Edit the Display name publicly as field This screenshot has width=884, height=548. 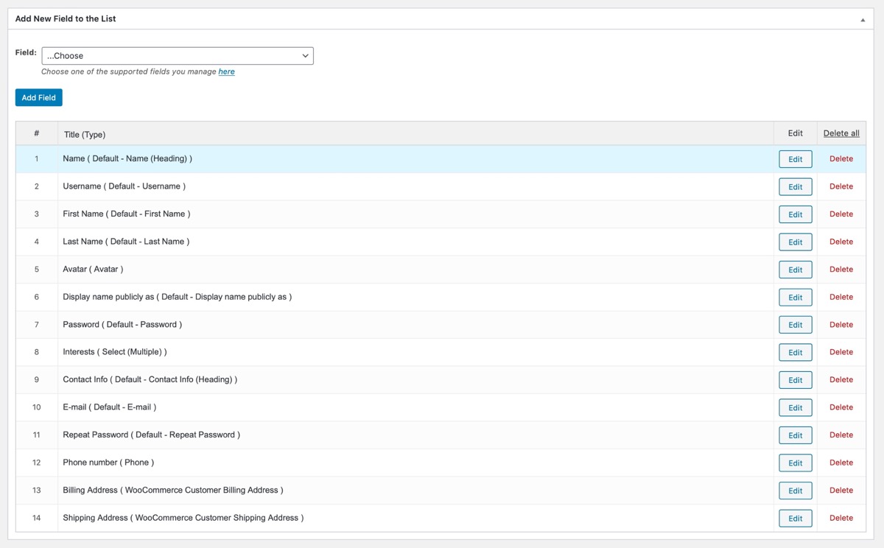(796, 298)
